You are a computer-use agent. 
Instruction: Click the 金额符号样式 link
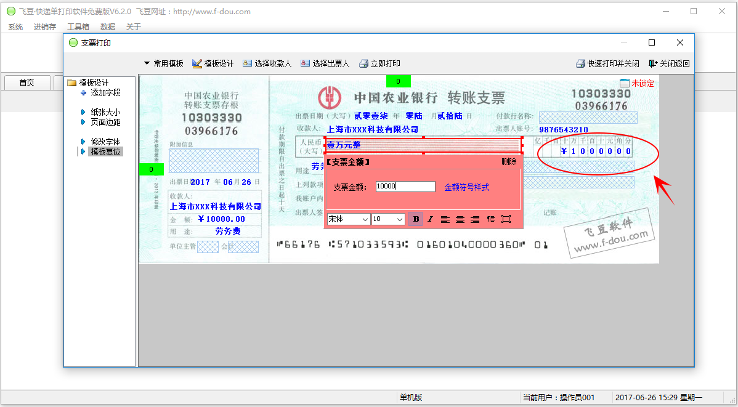coord(466,187)
